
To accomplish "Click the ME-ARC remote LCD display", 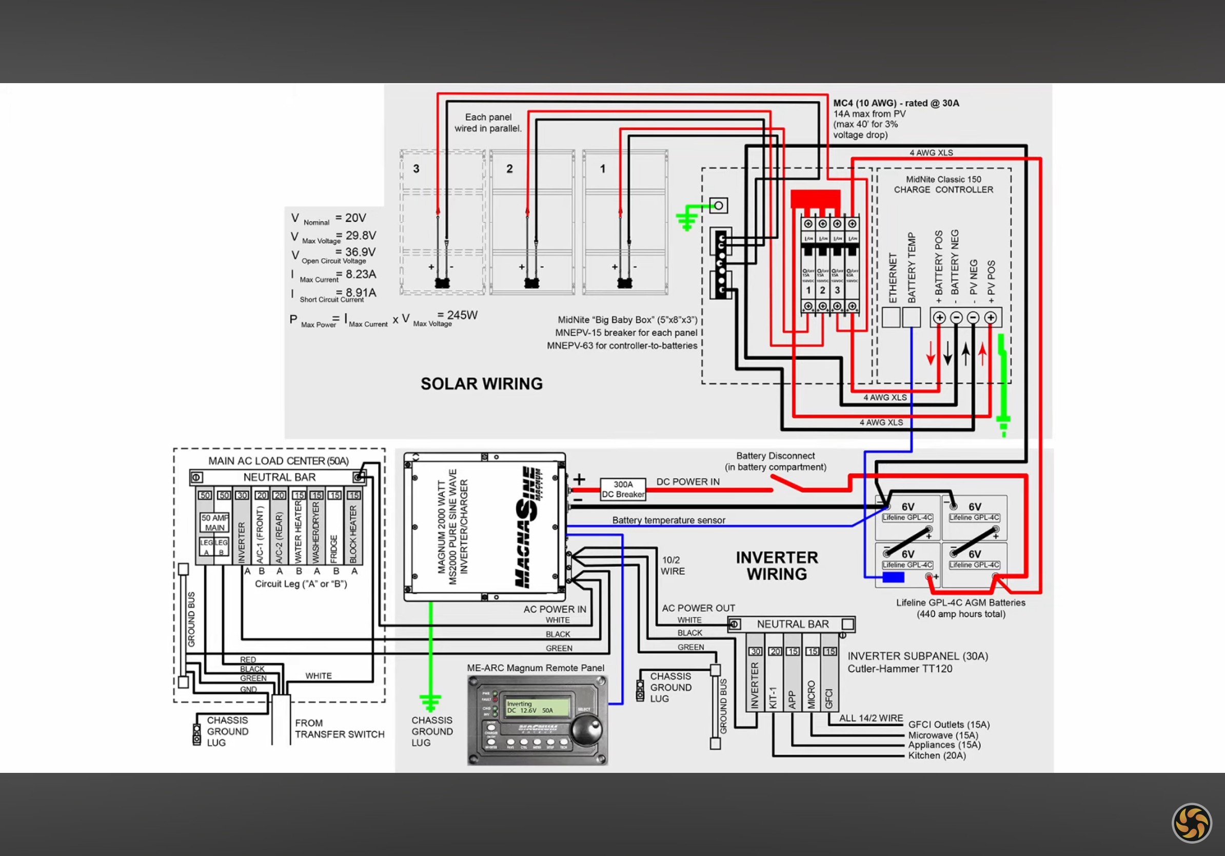I will tap(538, 707).
